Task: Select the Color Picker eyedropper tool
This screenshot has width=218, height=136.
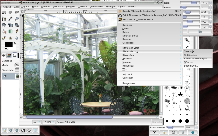Action: pos(10,19)
